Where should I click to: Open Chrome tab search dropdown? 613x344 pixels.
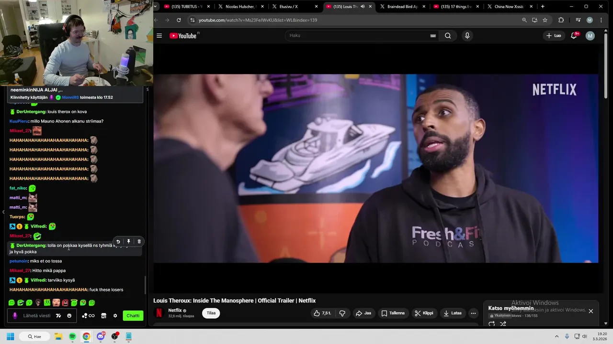tap(156, 7)
